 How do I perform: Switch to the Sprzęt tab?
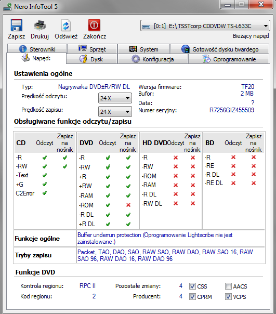coord(93,49)
